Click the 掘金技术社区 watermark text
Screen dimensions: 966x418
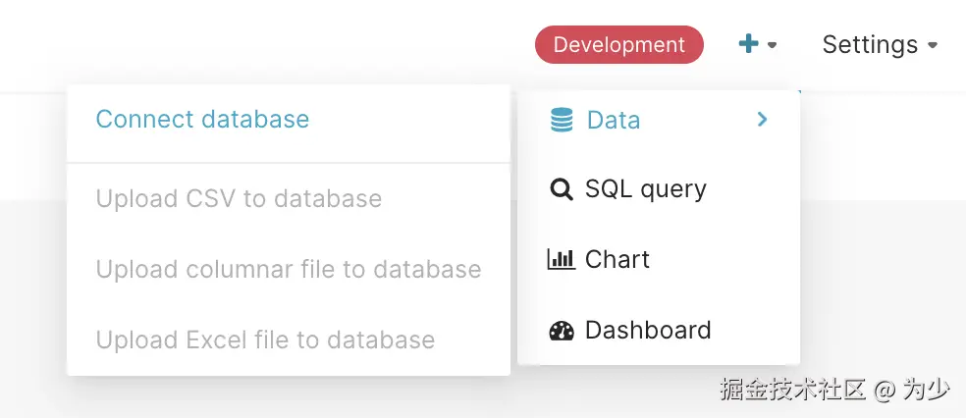coord(793,390)
